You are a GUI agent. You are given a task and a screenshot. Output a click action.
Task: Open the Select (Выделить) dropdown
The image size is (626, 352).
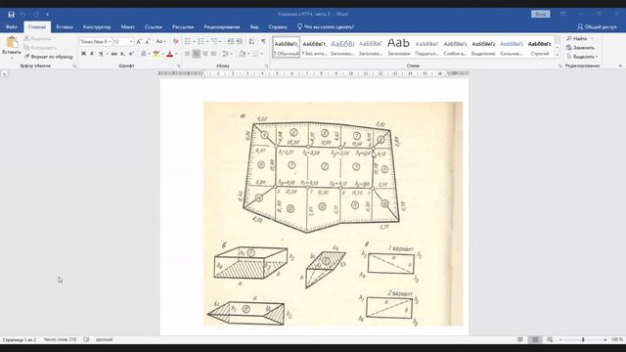point(582,57)
